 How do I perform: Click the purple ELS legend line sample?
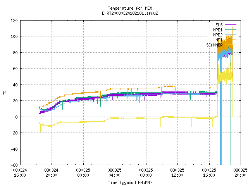[x=231, y=25]
